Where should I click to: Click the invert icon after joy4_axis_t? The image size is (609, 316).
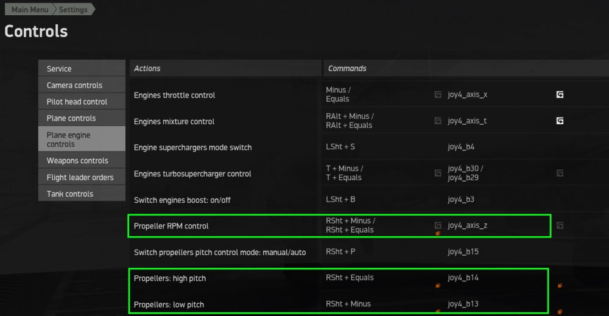(560, 121)
